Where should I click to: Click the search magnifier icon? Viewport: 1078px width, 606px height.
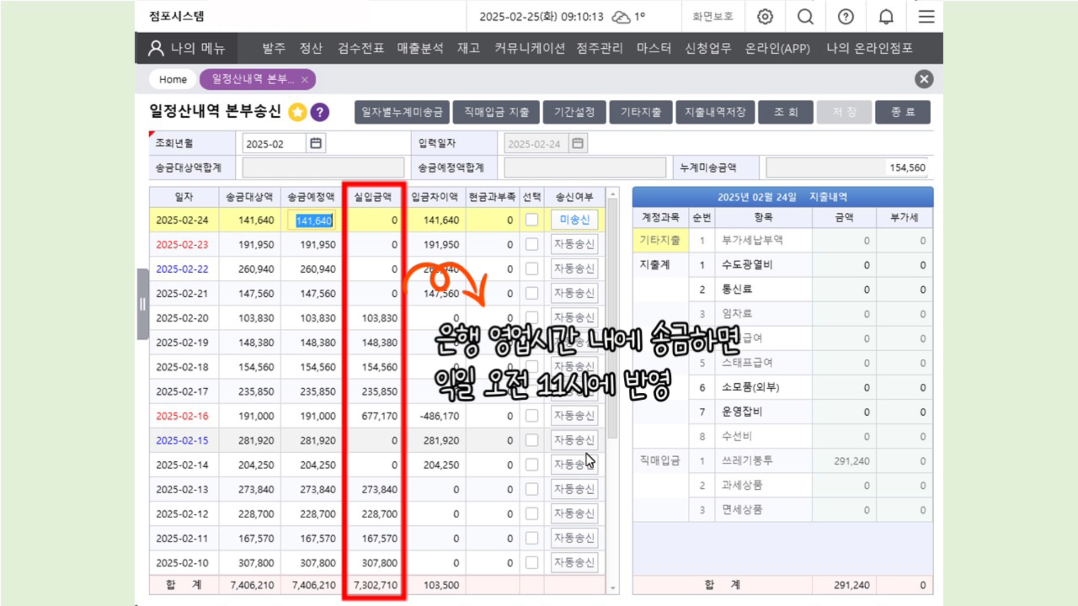tap(805, 17)
